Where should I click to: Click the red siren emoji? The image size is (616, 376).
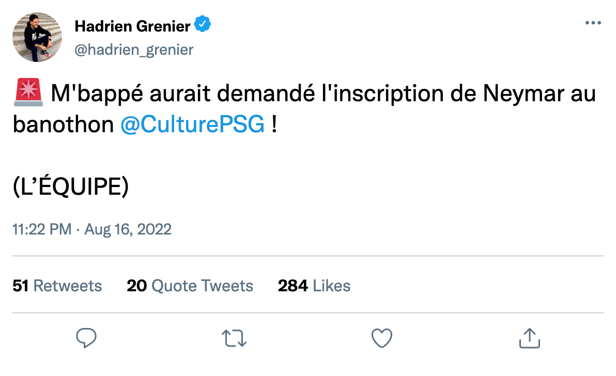tap(27, 95)
